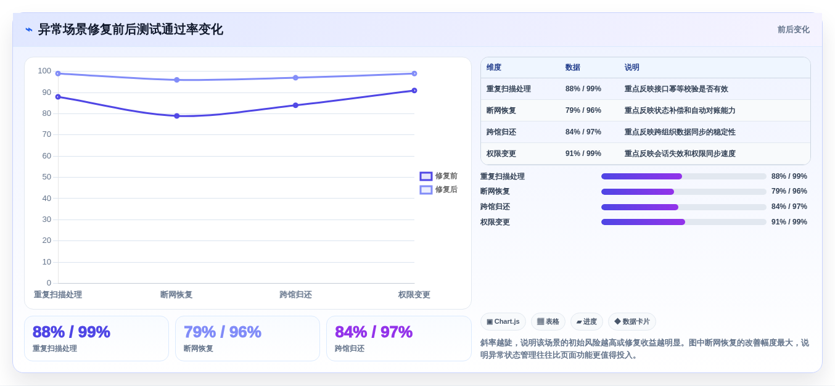Click table cell 重复扫描处理
Viewport: 835px width, 386px height.
click(x=509, y=89)
